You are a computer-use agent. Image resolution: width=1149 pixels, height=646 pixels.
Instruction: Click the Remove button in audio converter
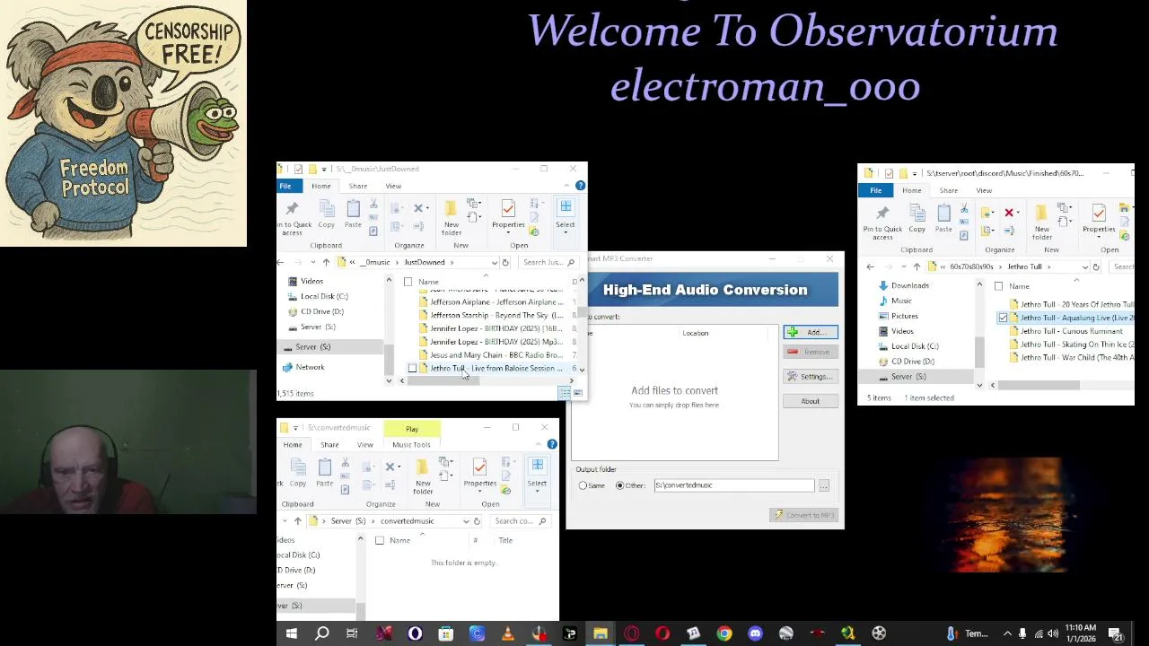810,352
